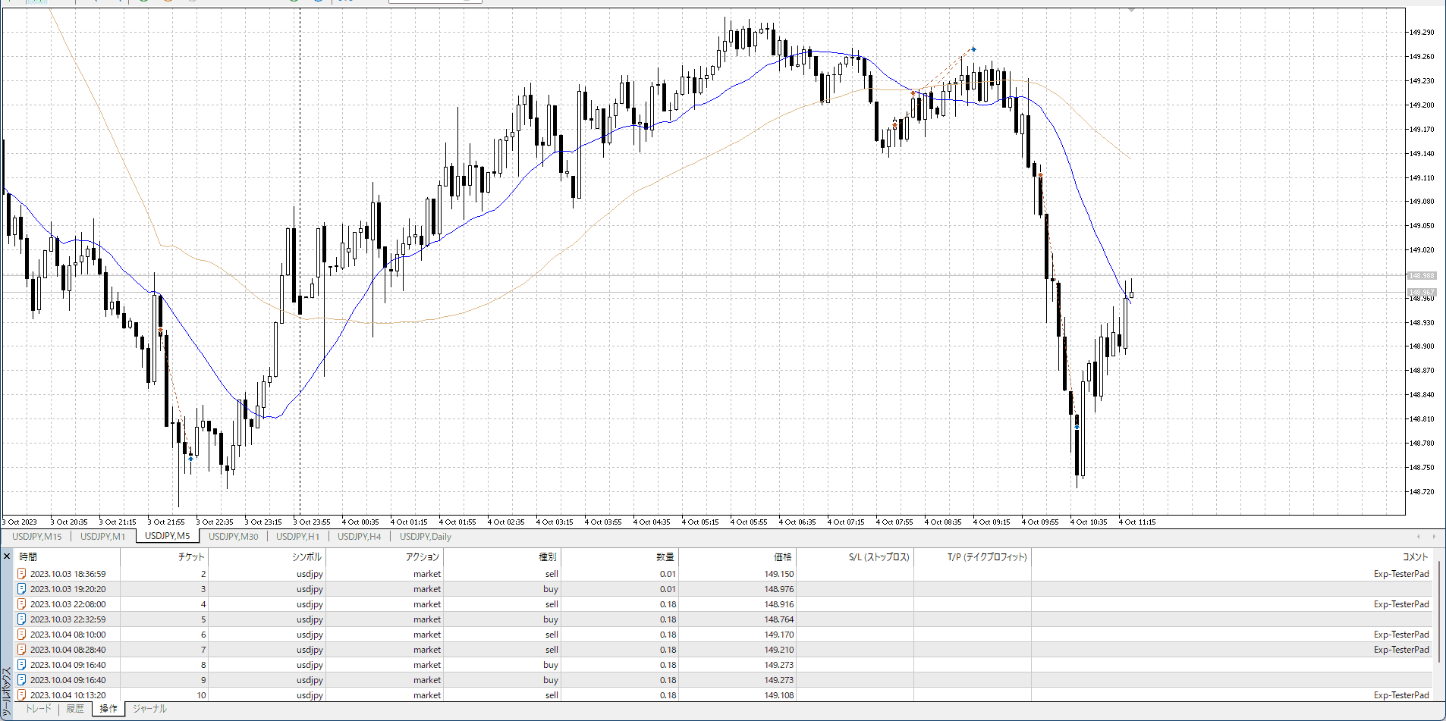
Task: Switch to the ジャーナル tab
Action: 149,709
